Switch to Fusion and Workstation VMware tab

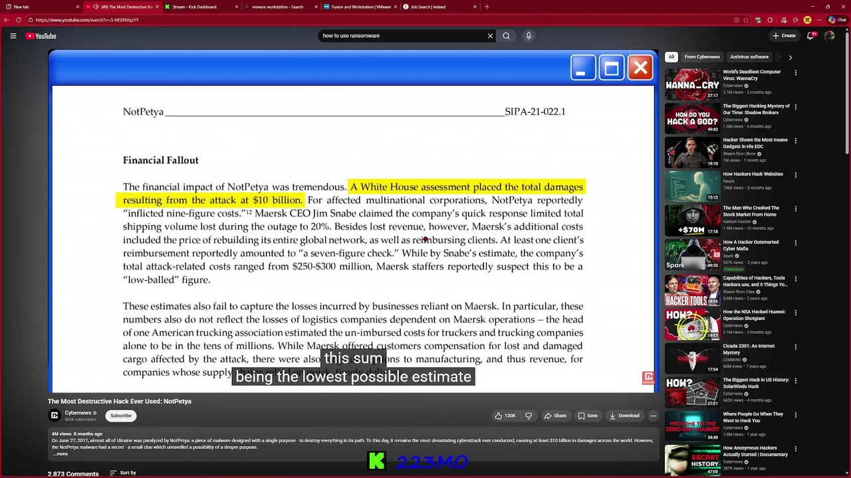pyautogui.click(x=359, y=7)
